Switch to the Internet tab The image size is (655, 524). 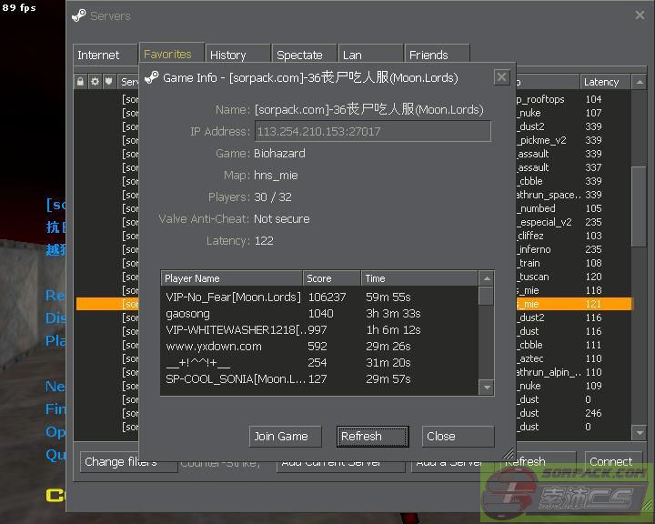(98, 55)
